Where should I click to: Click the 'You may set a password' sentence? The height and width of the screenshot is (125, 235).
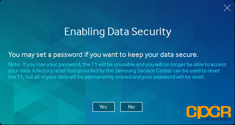[x=103, y=55]
